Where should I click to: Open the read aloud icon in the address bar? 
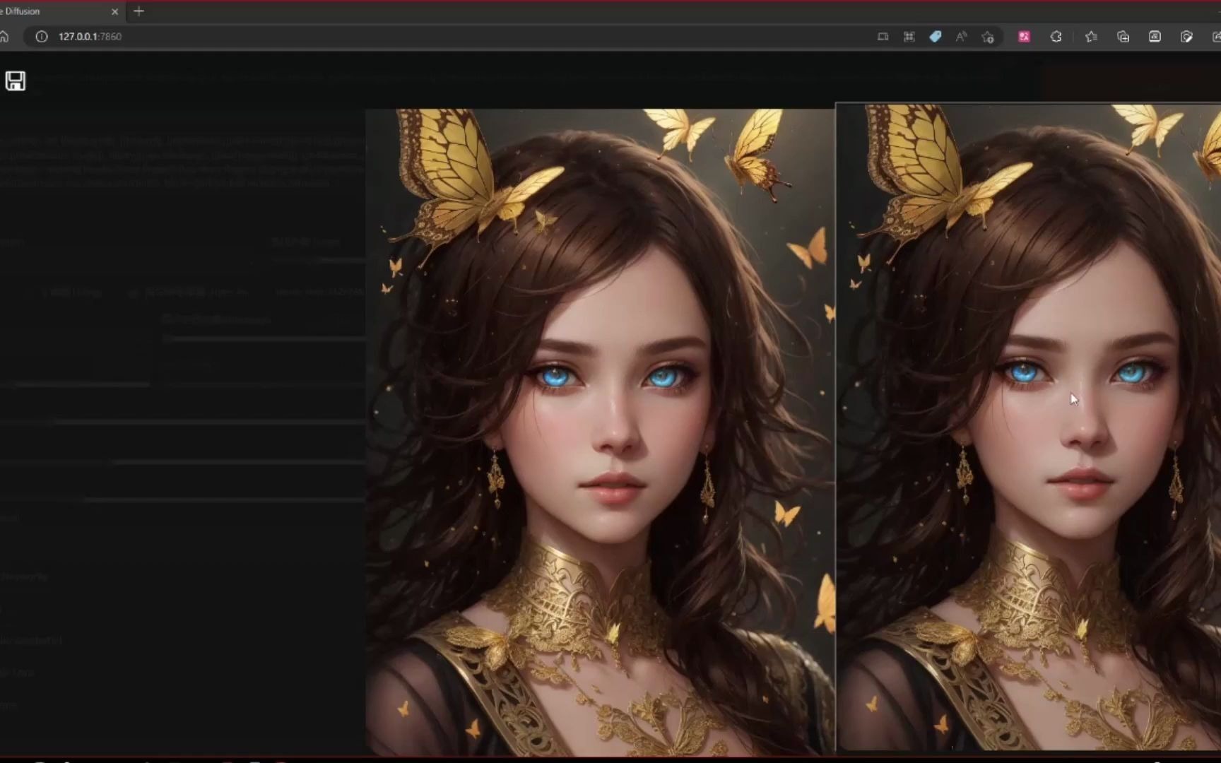pos(961,36)
